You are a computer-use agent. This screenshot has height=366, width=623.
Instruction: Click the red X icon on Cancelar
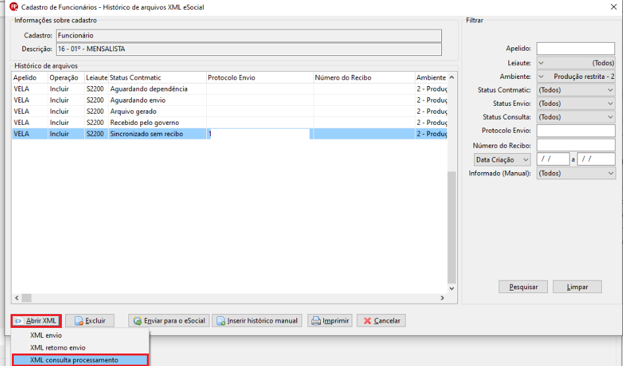click(367, 321)
